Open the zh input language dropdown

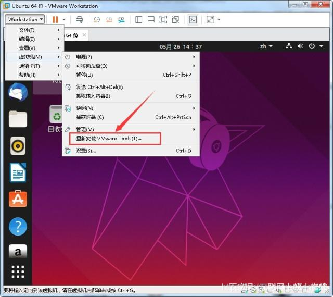[x=266, y=46]
